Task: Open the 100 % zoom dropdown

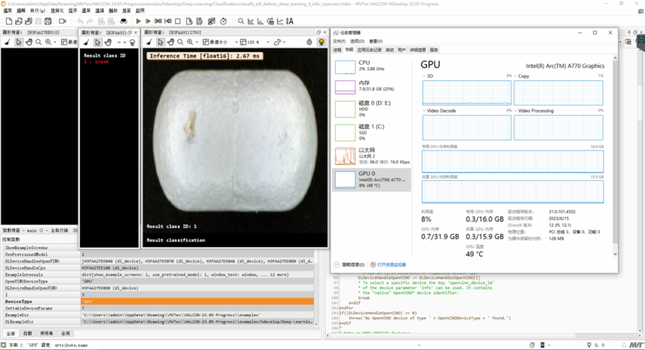Action: (x=255, y=42)
